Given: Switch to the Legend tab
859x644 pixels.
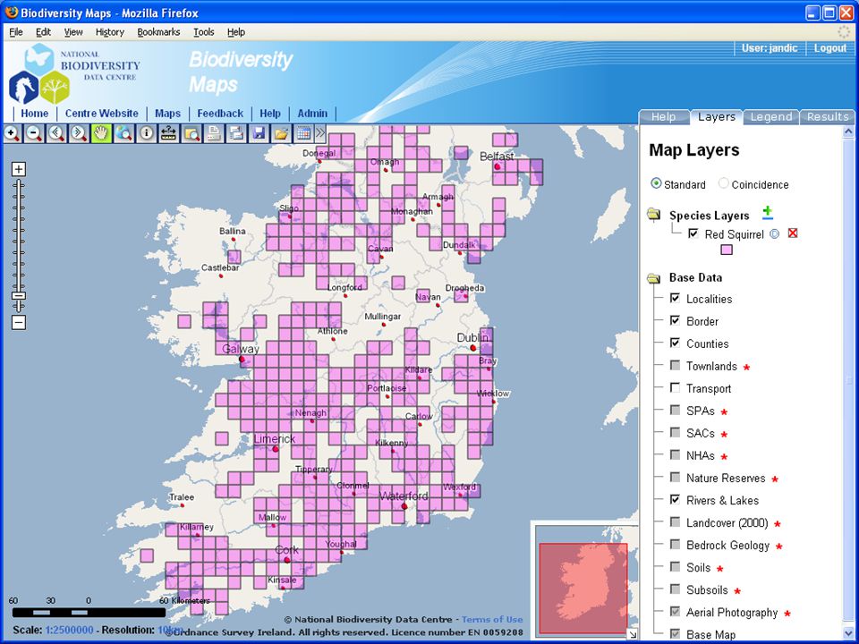Looking at the screenshot, I should 770,117.
